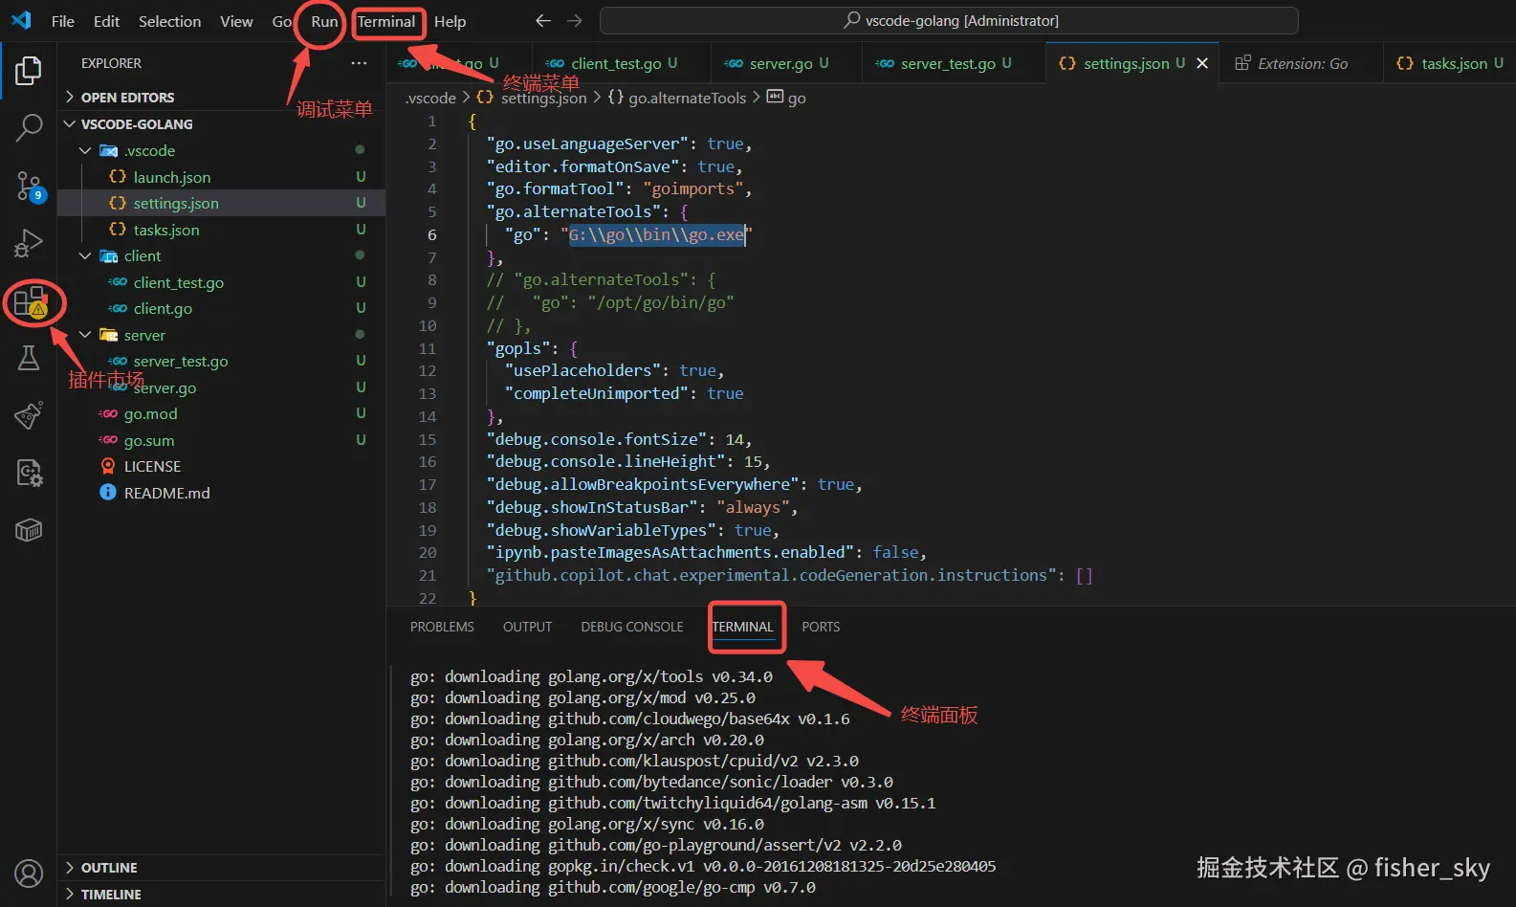Open tasks.json in the file tree
Image resolution: width=1516 pixels, height=907 pixels.
(x=221, y=230)
